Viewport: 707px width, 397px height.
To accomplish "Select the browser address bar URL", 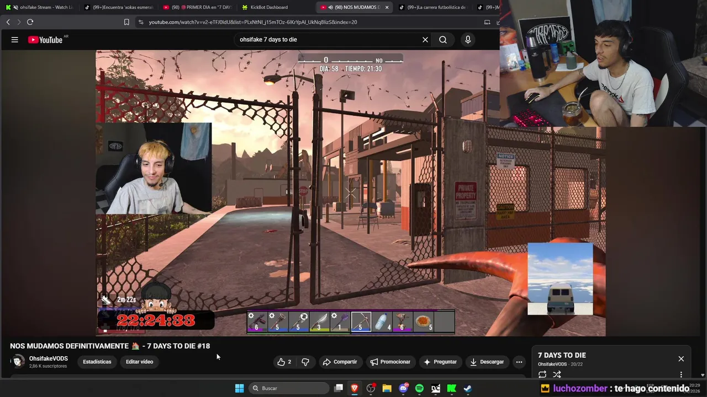I will 253,22.
